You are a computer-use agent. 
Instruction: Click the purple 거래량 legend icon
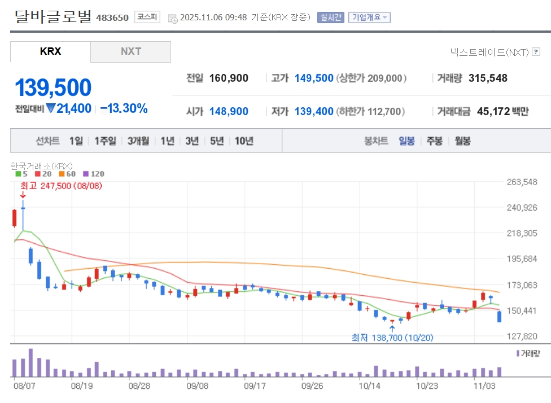pos(518,353)
